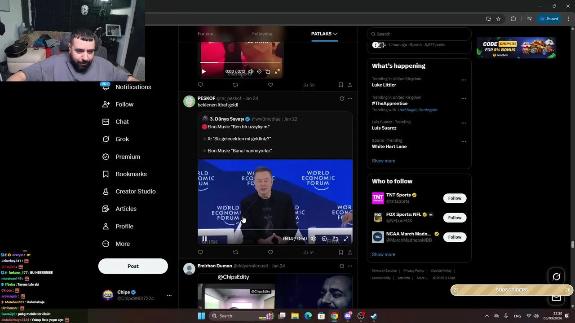Show more under What's happening
This screenshot has width=575, height=323.
tap(384, 161)
